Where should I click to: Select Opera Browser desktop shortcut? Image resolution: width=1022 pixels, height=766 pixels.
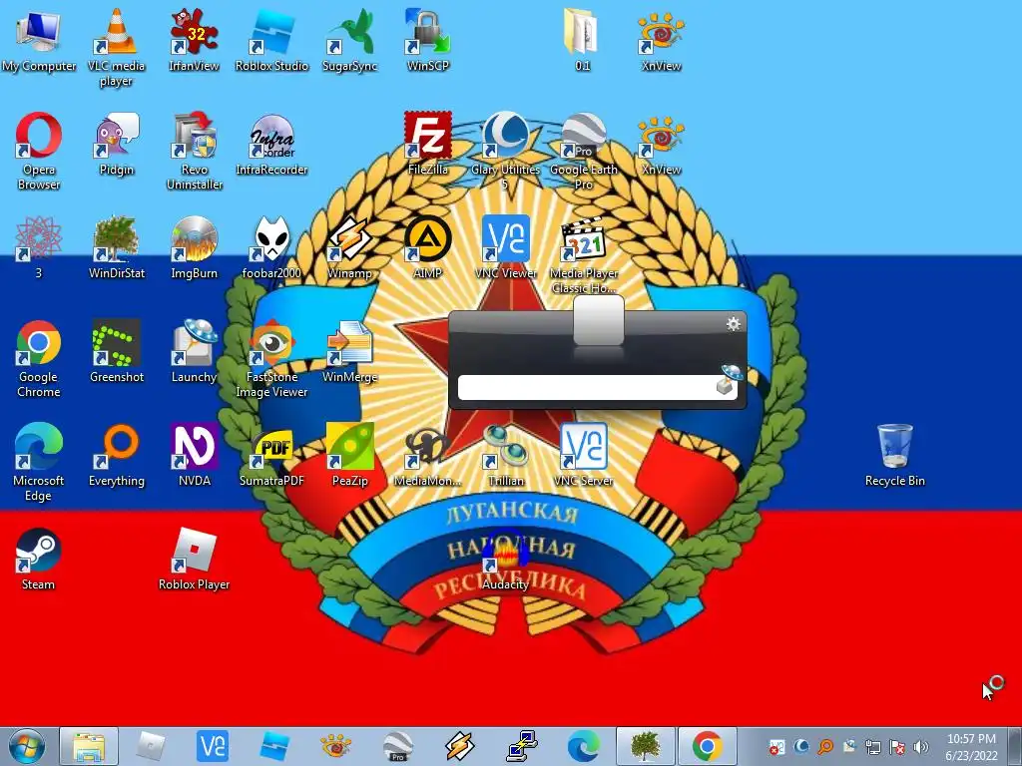[x=39, y=152]
